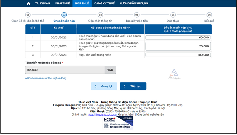Edit the 25.000 VAT amount field
Viewport: 237px width, 135px height.
(x=178, y=46)
